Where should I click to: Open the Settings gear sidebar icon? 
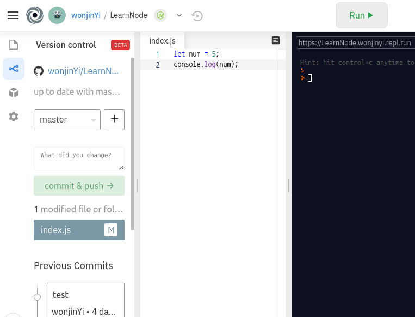click(x=14, y=117)
